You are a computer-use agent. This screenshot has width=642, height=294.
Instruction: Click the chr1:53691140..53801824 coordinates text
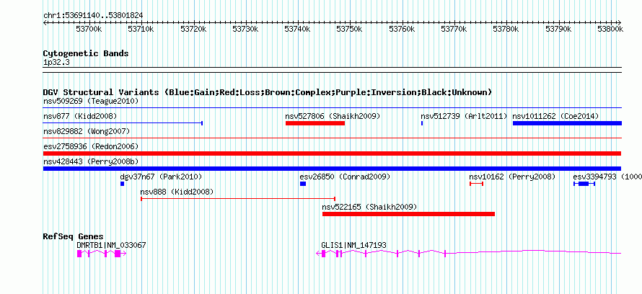point(93,15)
